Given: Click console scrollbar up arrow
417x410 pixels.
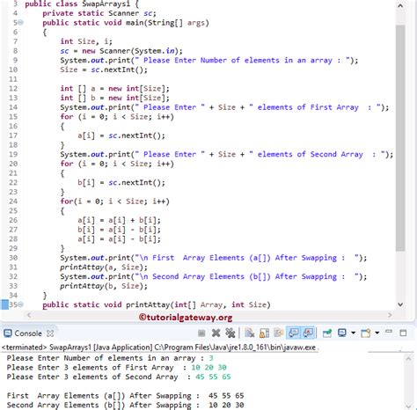Looking at the screenshot, I should [x=408, y=358].
